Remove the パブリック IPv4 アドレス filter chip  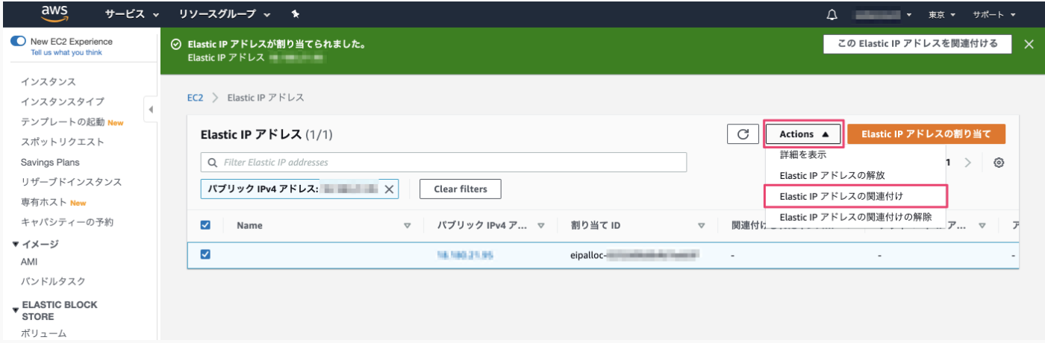coord(389,189)
